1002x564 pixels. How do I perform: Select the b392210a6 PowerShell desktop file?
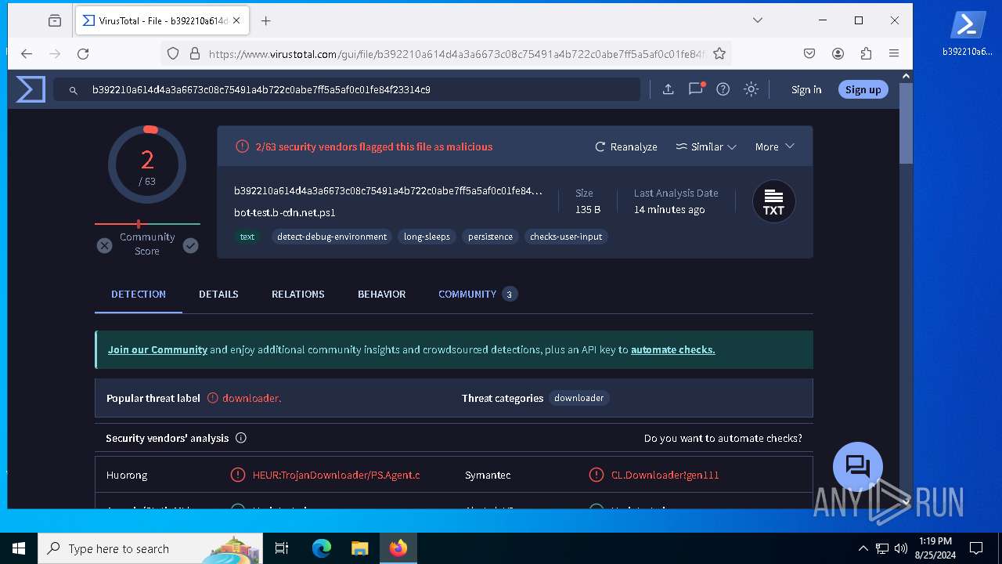968,34
